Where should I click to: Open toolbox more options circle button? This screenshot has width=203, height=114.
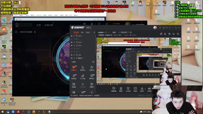point(93,62)
